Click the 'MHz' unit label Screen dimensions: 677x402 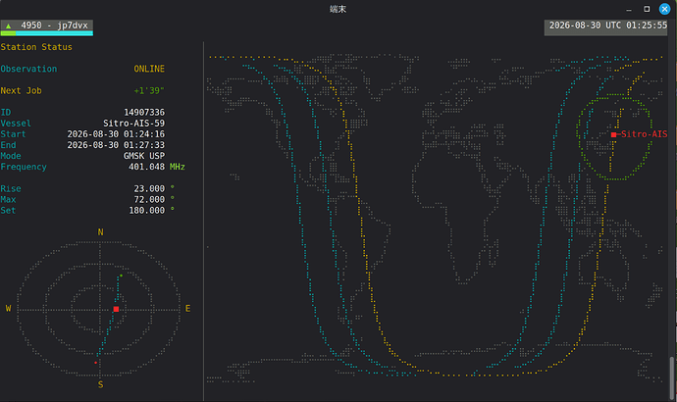(x=177, y=167)
